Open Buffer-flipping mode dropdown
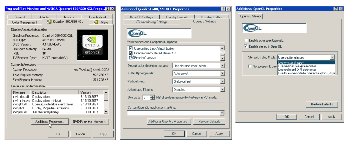 point(222,73)
